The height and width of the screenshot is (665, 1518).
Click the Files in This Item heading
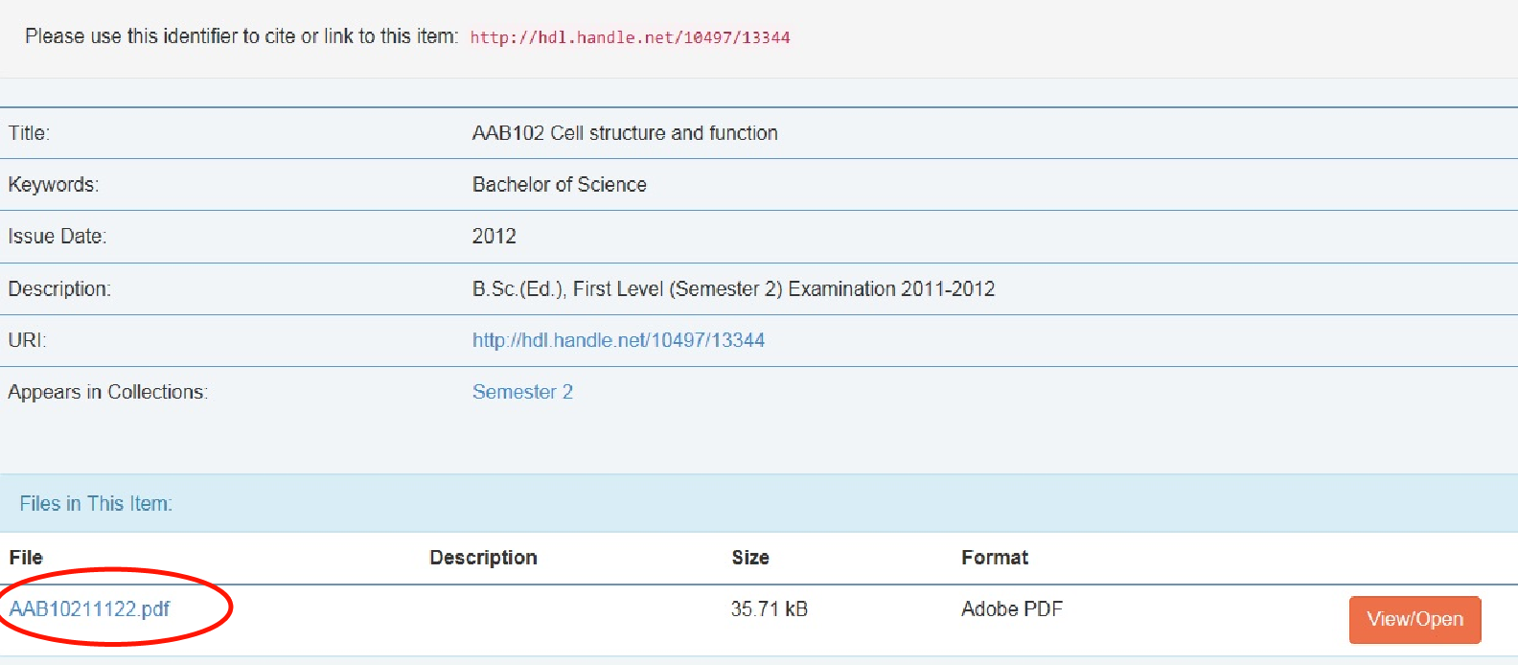point(96,504)
